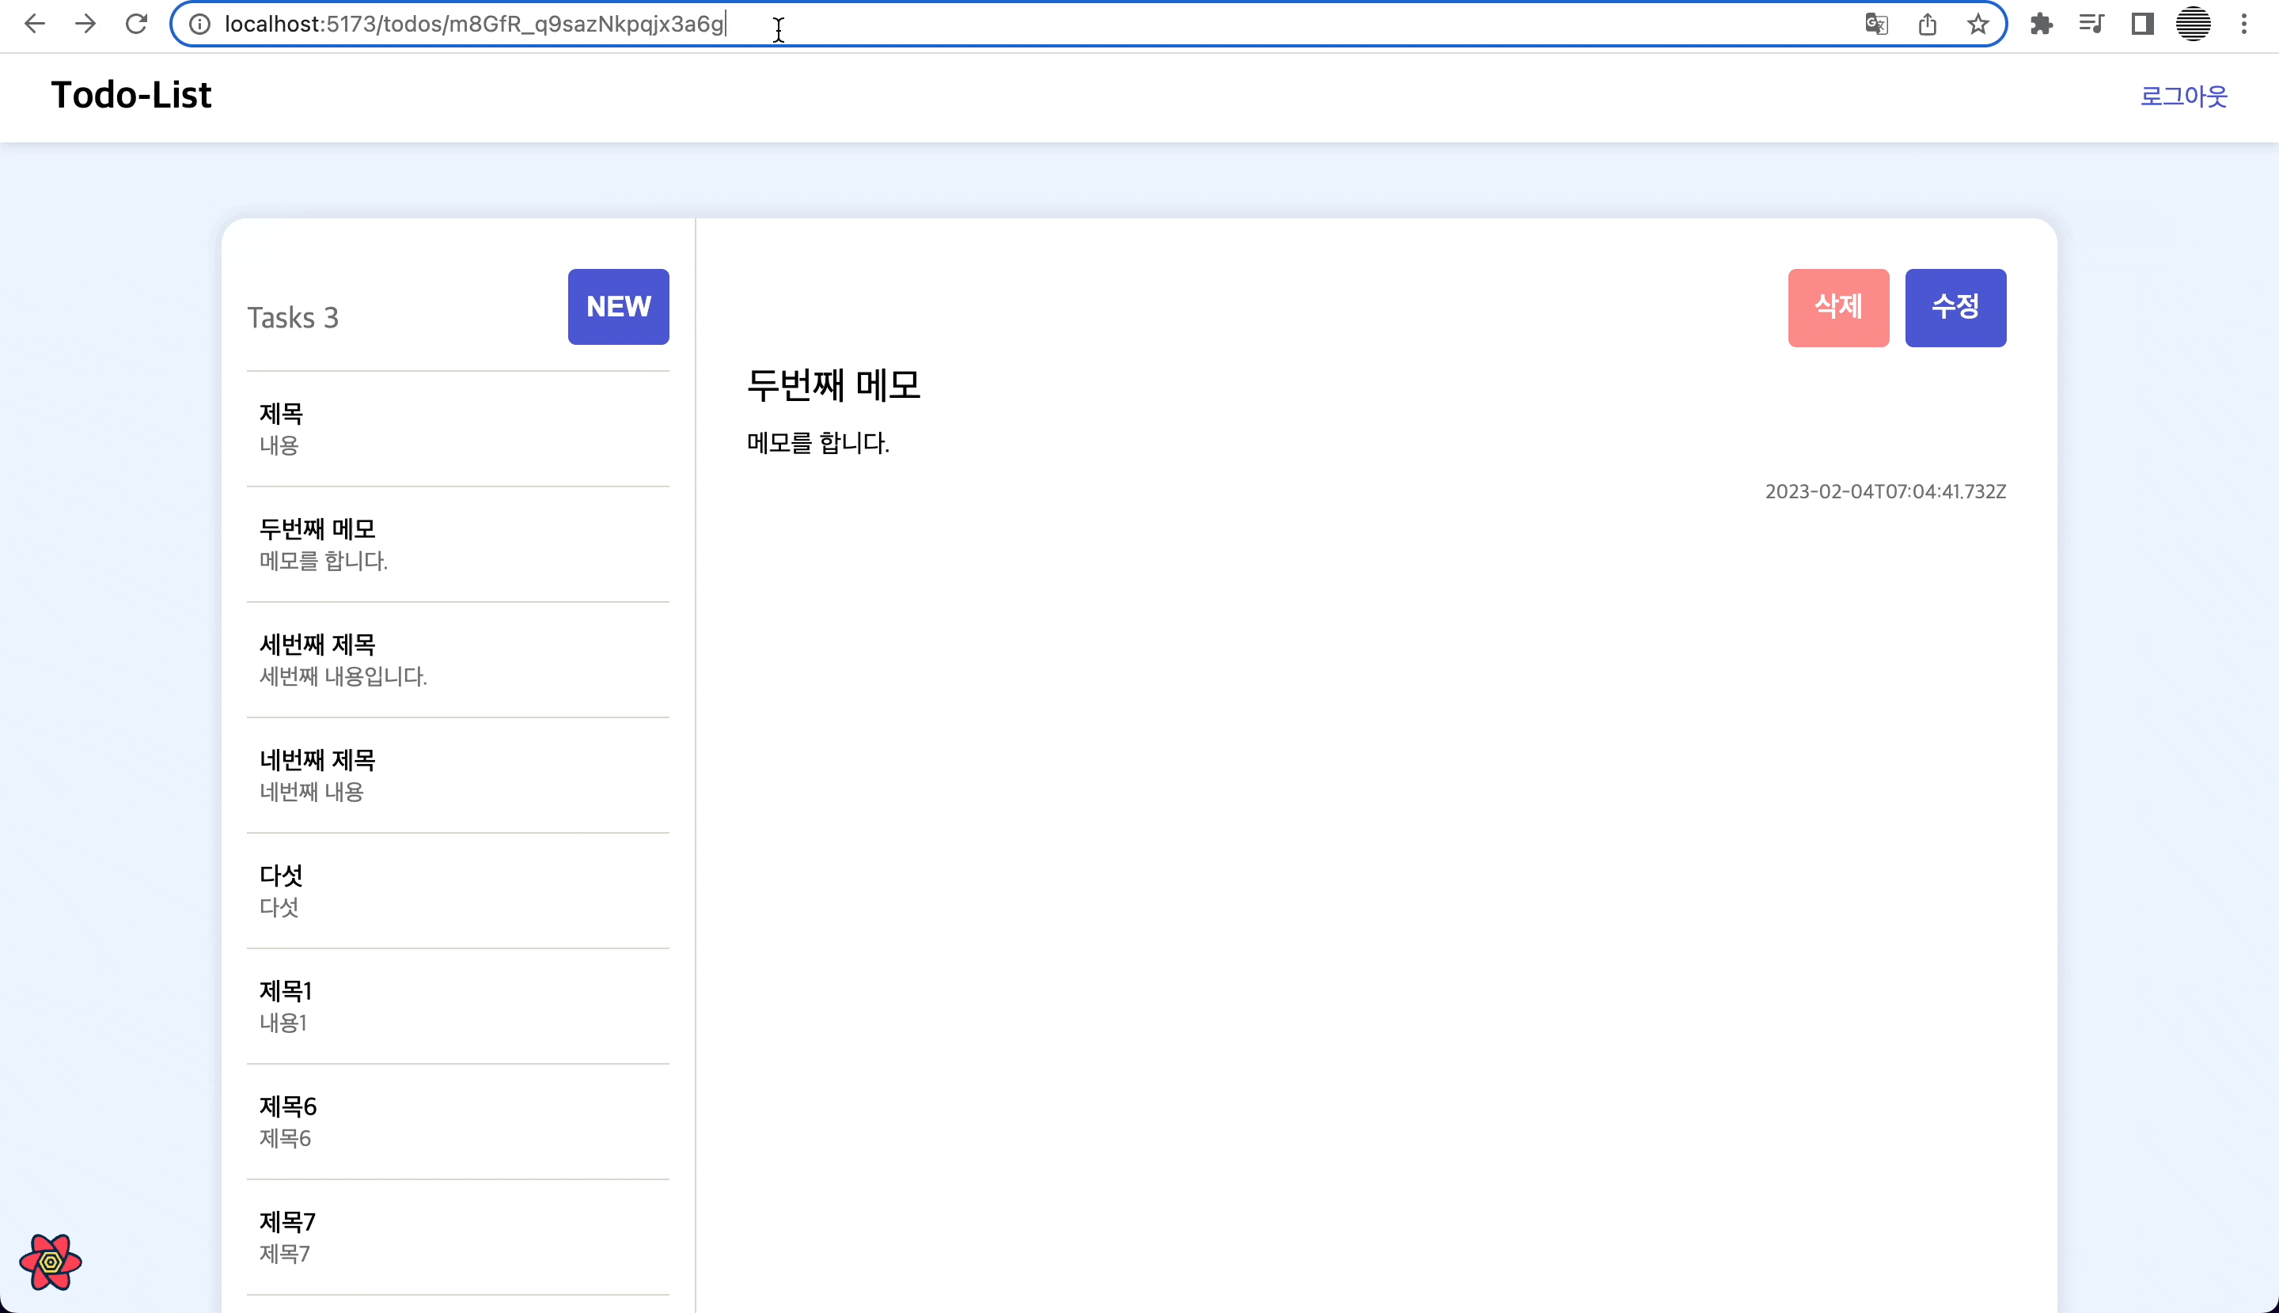Viewport: 2279px width, 1313px height.
Task: Open the 다섯 task item
Action: (457, 890)
